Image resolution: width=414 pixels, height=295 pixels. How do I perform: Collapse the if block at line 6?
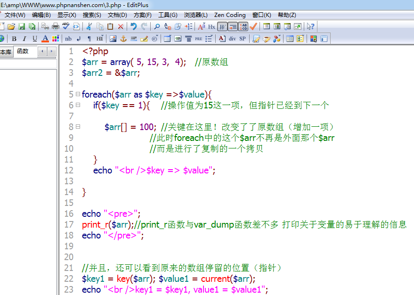(x=78, y=105)
